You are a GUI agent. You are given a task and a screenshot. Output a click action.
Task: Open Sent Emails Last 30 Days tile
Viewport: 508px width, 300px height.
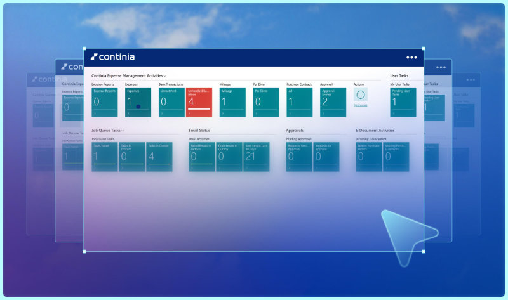257,157
